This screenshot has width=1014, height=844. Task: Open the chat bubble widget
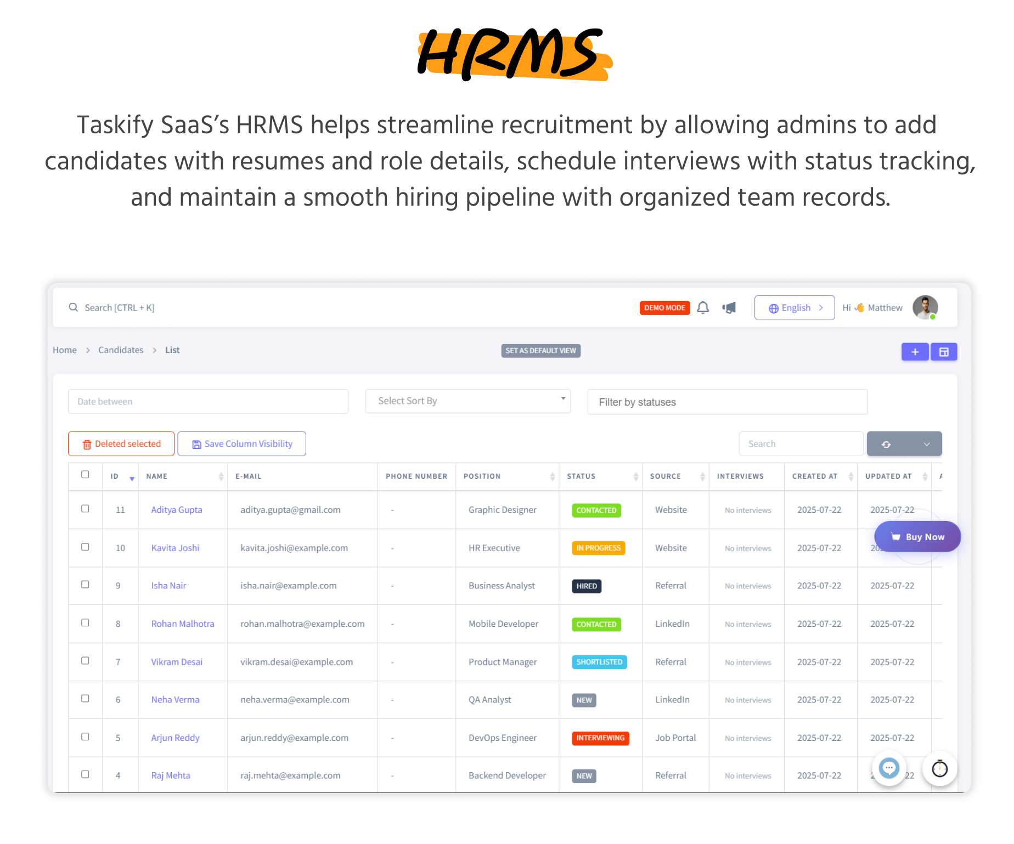point(889,768)
